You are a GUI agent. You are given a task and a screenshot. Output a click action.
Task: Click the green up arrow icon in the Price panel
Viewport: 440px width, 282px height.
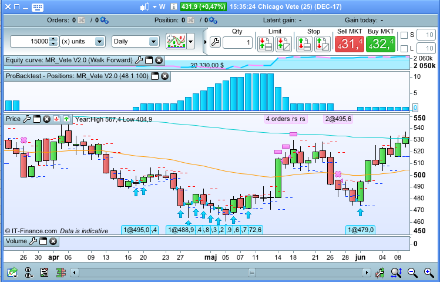66,119
